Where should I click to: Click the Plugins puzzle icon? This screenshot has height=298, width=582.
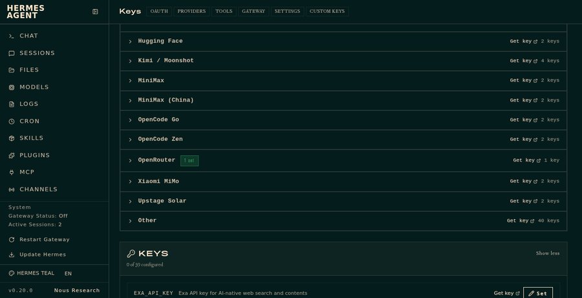coord(12,156)
